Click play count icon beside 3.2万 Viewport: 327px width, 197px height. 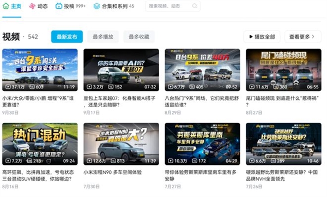point(89,87)
